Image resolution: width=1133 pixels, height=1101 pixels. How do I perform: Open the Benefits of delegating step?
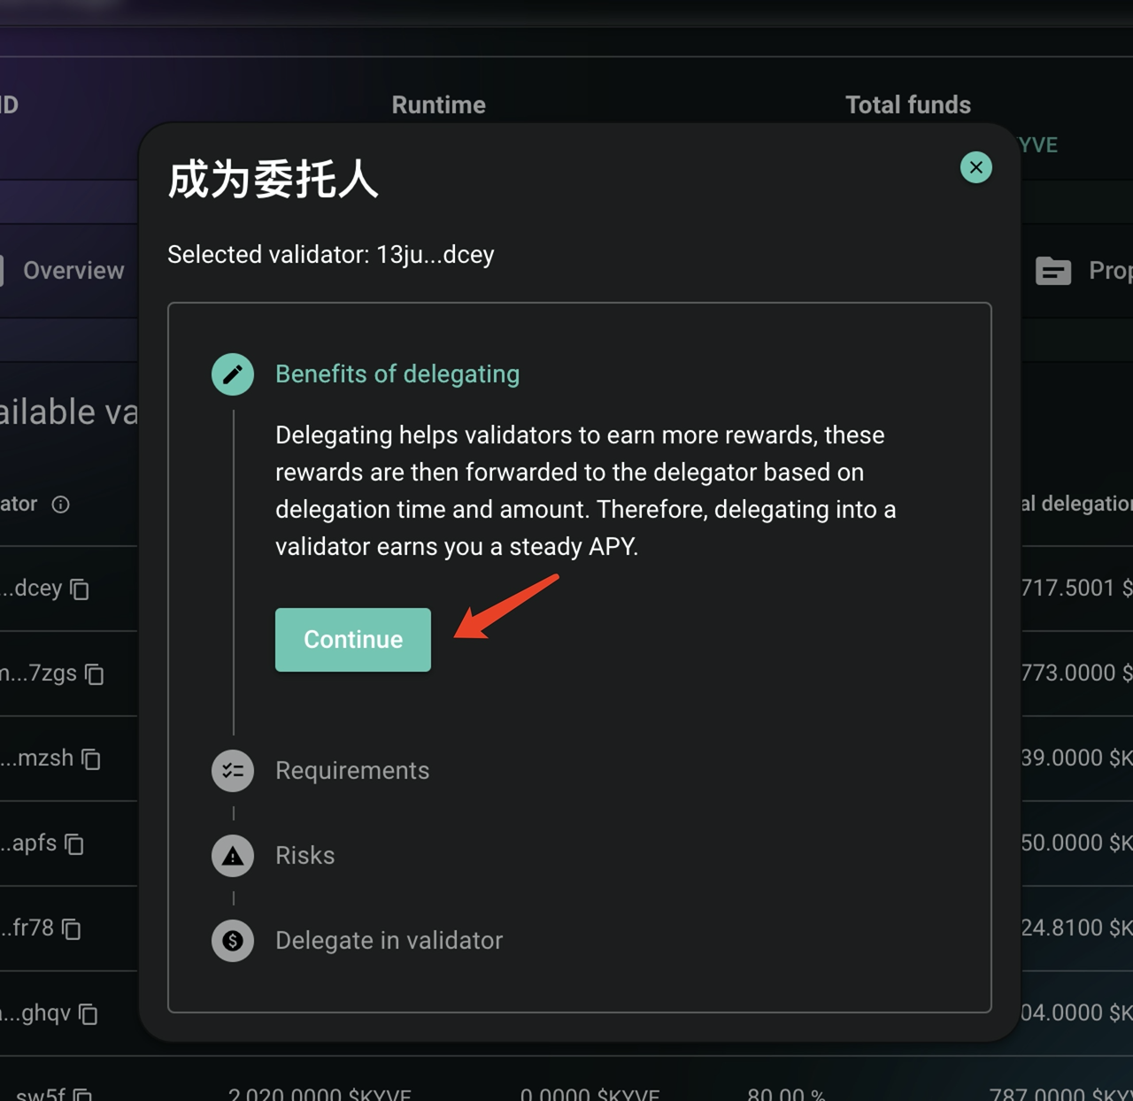coord(397,374)
